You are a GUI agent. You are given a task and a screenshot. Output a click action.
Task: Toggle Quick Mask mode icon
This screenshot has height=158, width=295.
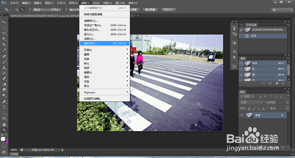coord(4,146)
